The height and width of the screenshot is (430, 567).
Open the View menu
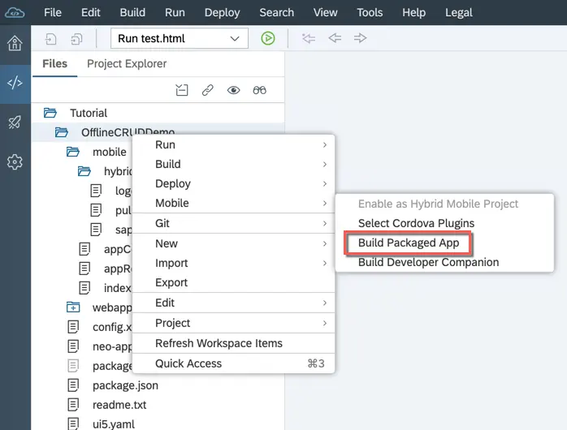tap(326, 13)
